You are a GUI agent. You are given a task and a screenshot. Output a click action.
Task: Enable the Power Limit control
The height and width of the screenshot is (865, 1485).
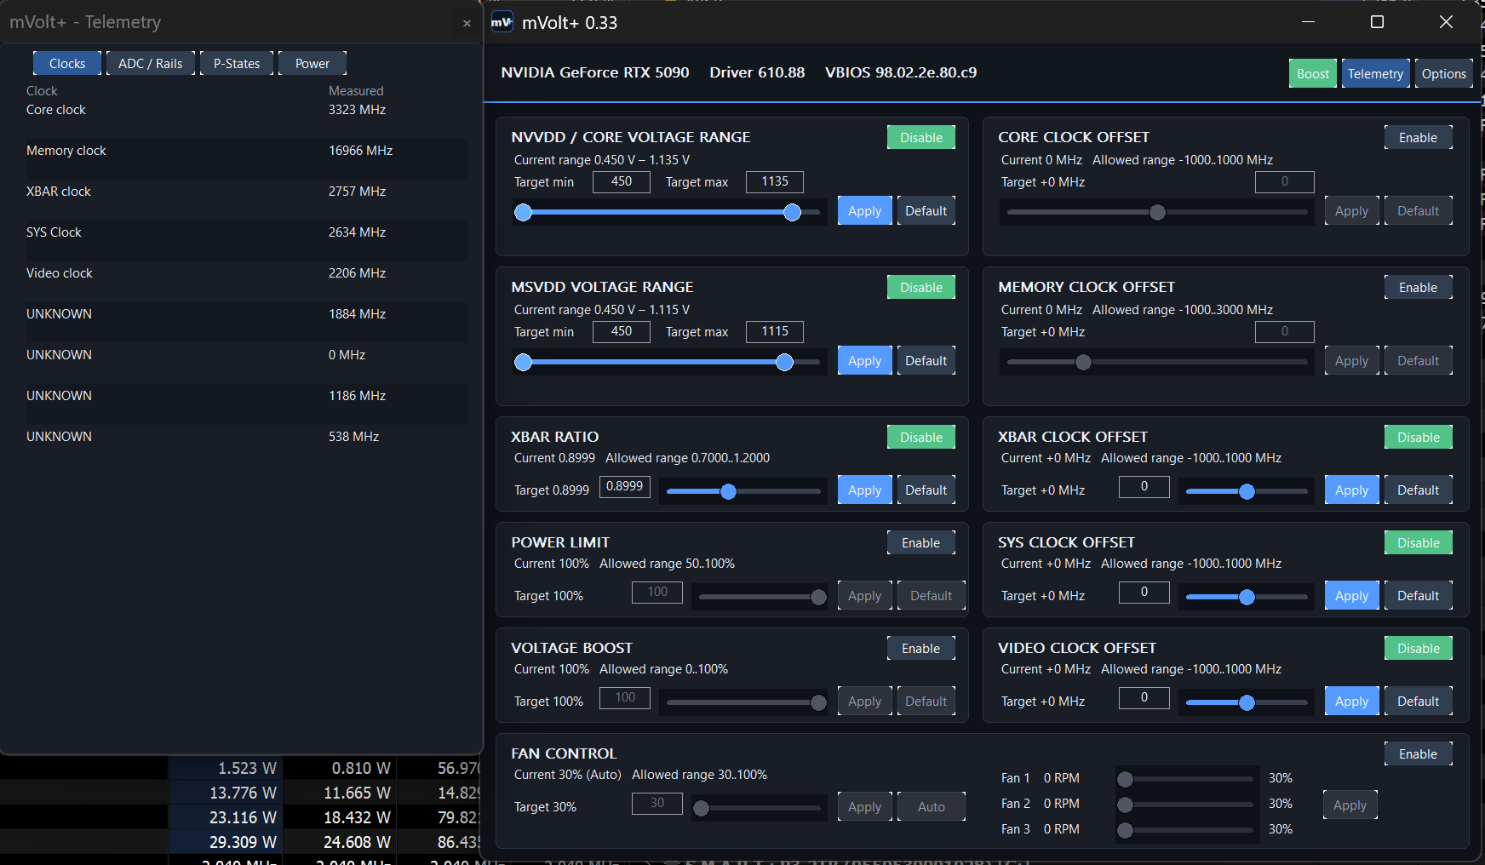pos(921,543)
